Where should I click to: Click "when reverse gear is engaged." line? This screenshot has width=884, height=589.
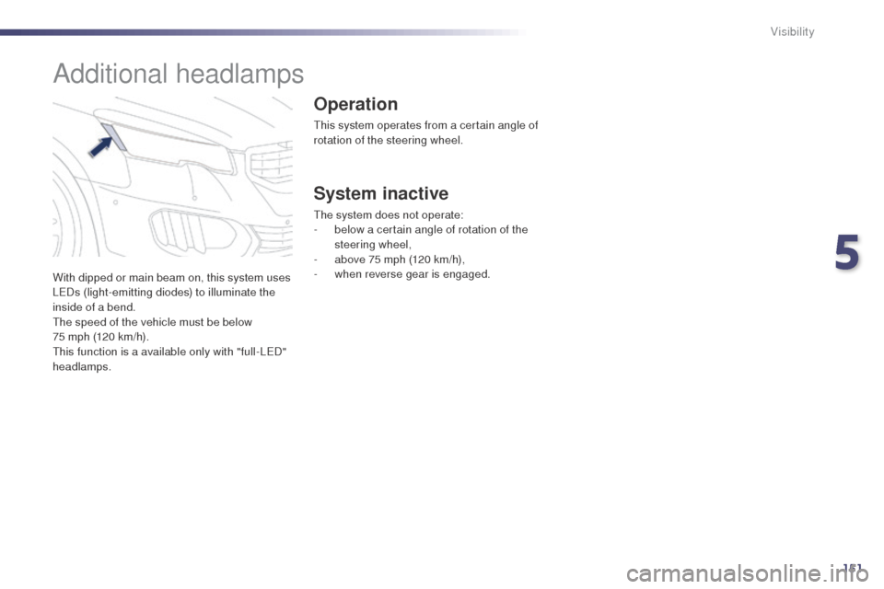(413, 274)
